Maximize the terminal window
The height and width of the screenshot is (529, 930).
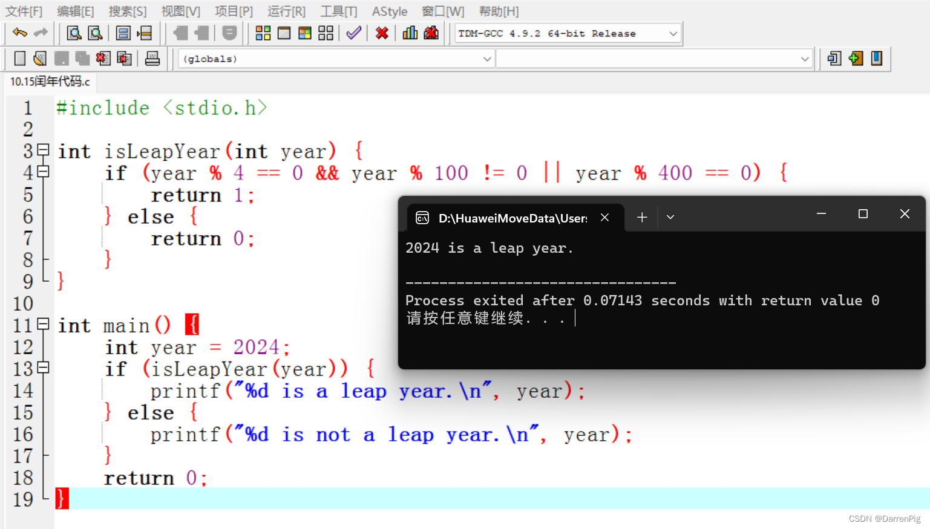tap(863, 213)
